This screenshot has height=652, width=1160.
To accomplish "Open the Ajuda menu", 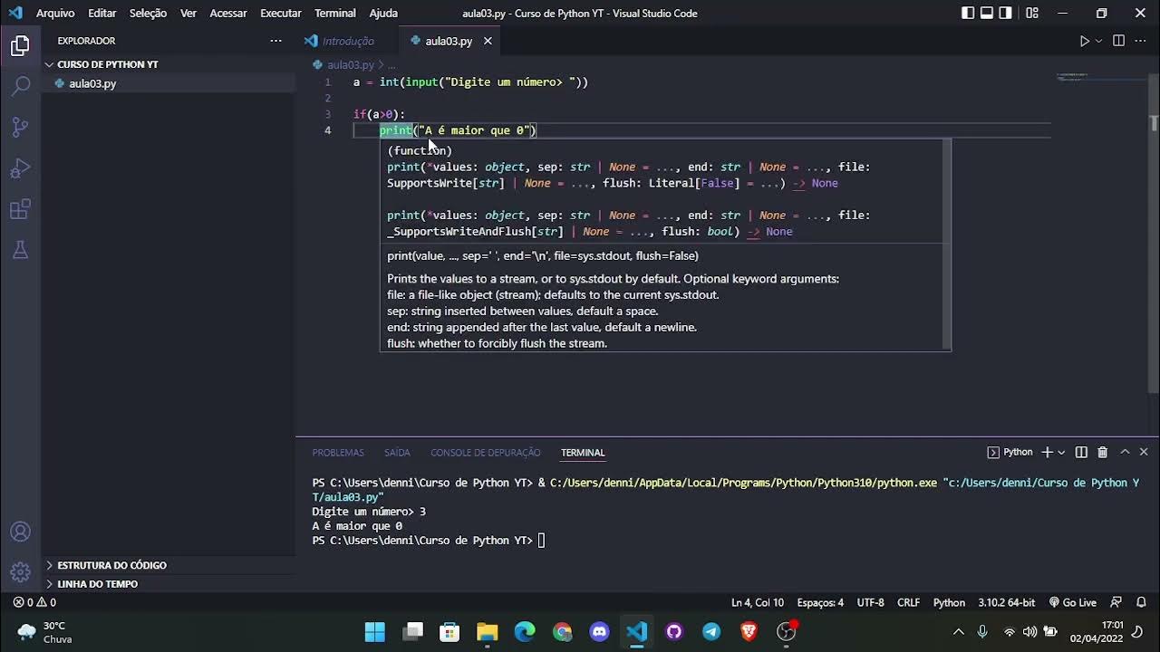I will (383, 13).
